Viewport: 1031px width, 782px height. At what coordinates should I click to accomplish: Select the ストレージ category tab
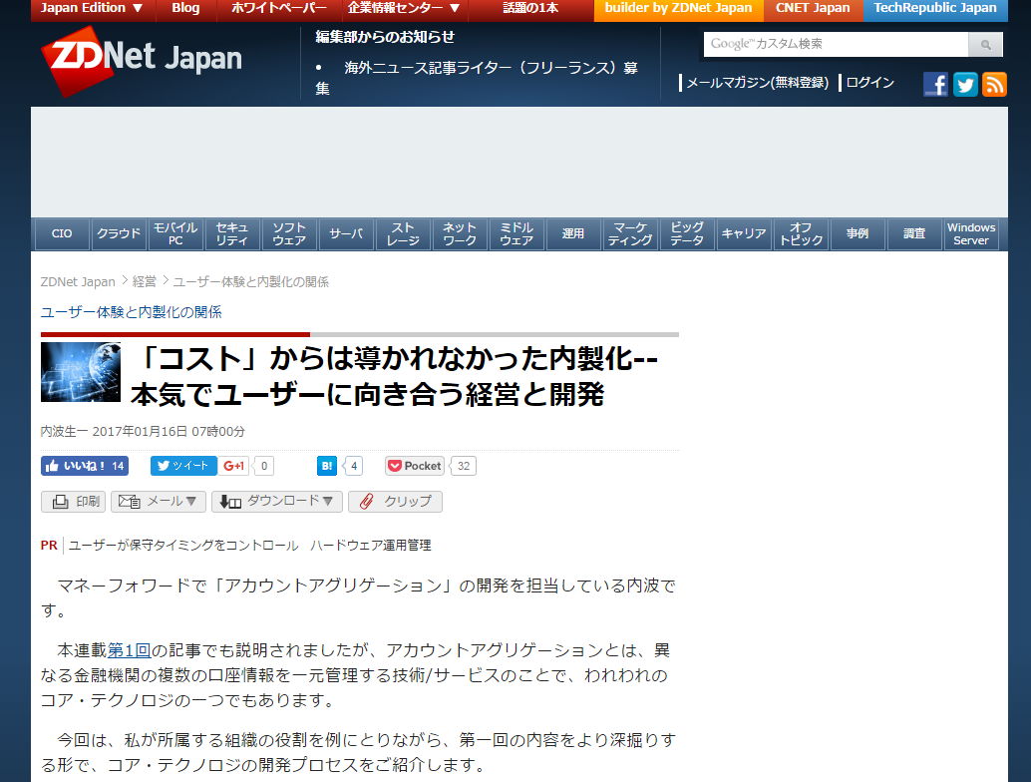click(x=403, y=234)
